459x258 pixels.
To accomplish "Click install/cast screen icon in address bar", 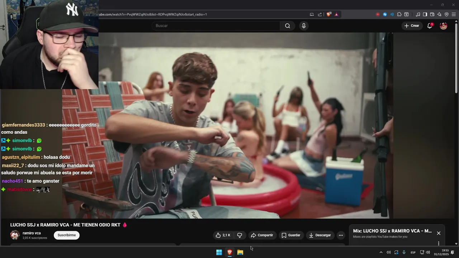I will (312, 14).
